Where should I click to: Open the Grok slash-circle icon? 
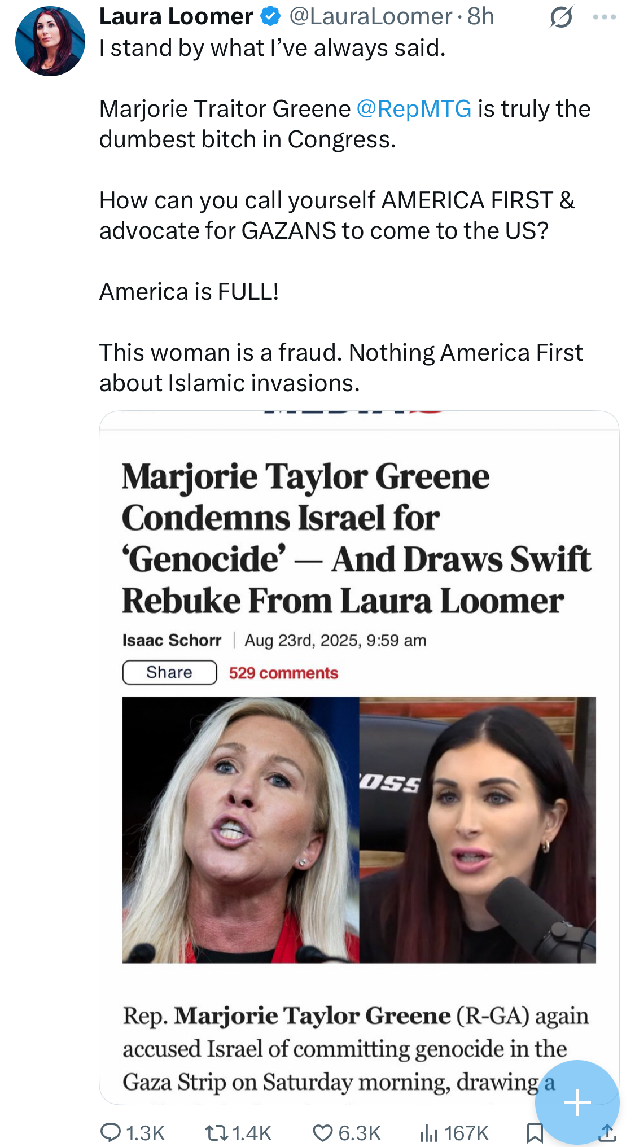tap(561, 17)
